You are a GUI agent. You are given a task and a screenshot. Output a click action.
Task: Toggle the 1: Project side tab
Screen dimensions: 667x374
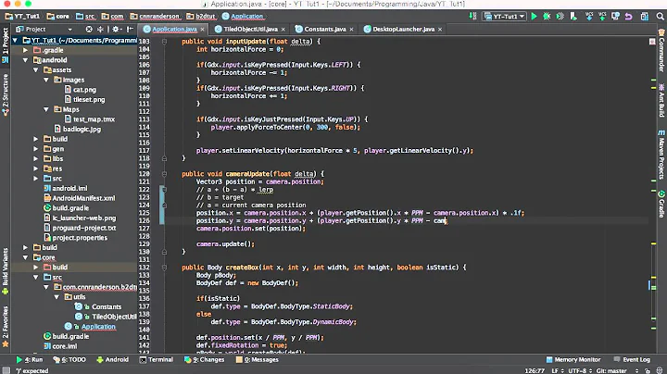coord(6,45)
